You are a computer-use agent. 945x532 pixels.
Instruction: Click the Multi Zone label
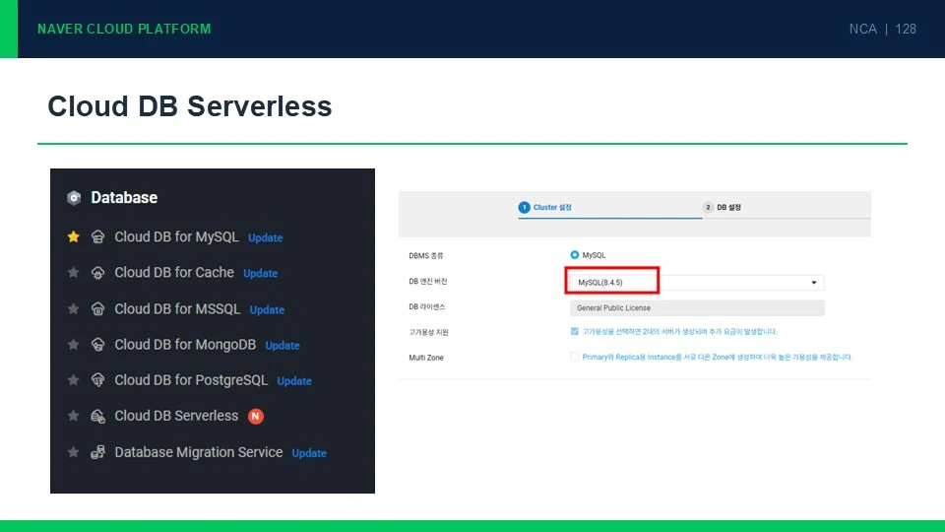426,358
